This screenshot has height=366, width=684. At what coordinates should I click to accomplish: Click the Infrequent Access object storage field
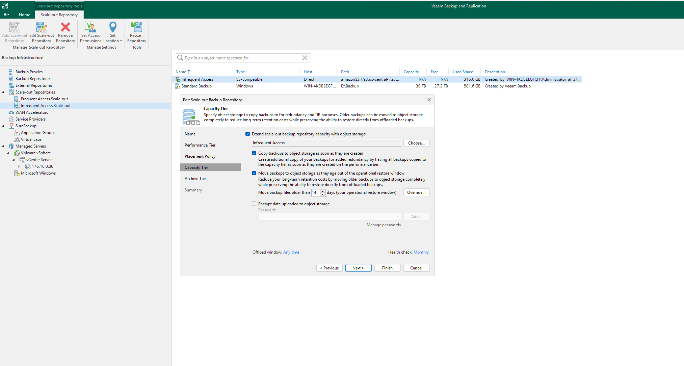326,143
